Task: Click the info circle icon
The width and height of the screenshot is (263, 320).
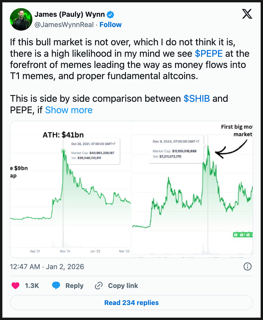Action: click(x=247, y=267)
